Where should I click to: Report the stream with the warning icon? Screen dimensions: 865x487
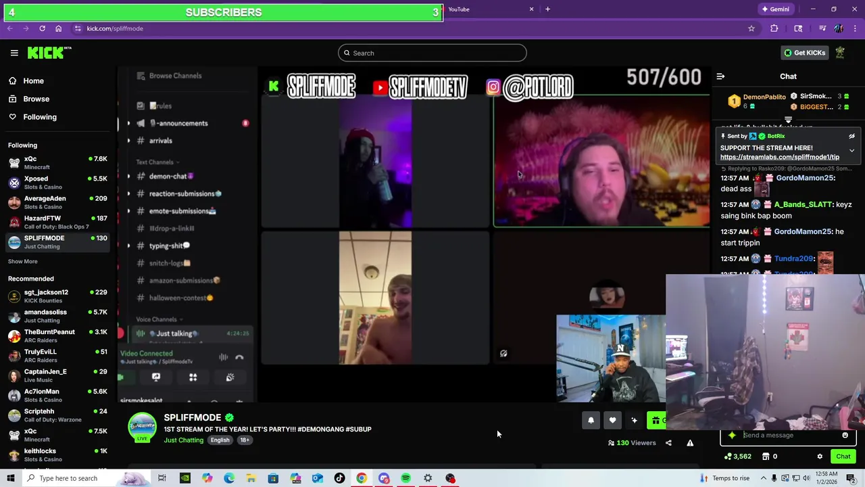coord(690,443)
